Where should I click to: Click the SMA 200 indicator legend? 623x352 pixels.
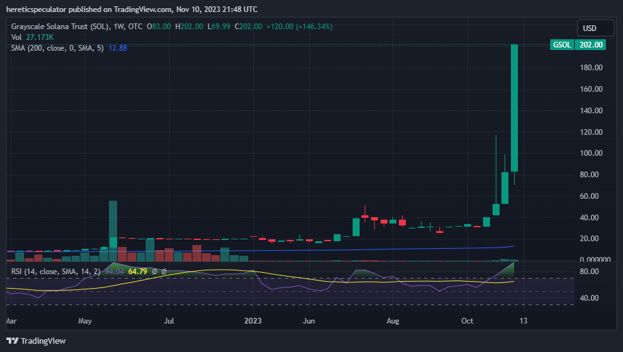(57, 48)
